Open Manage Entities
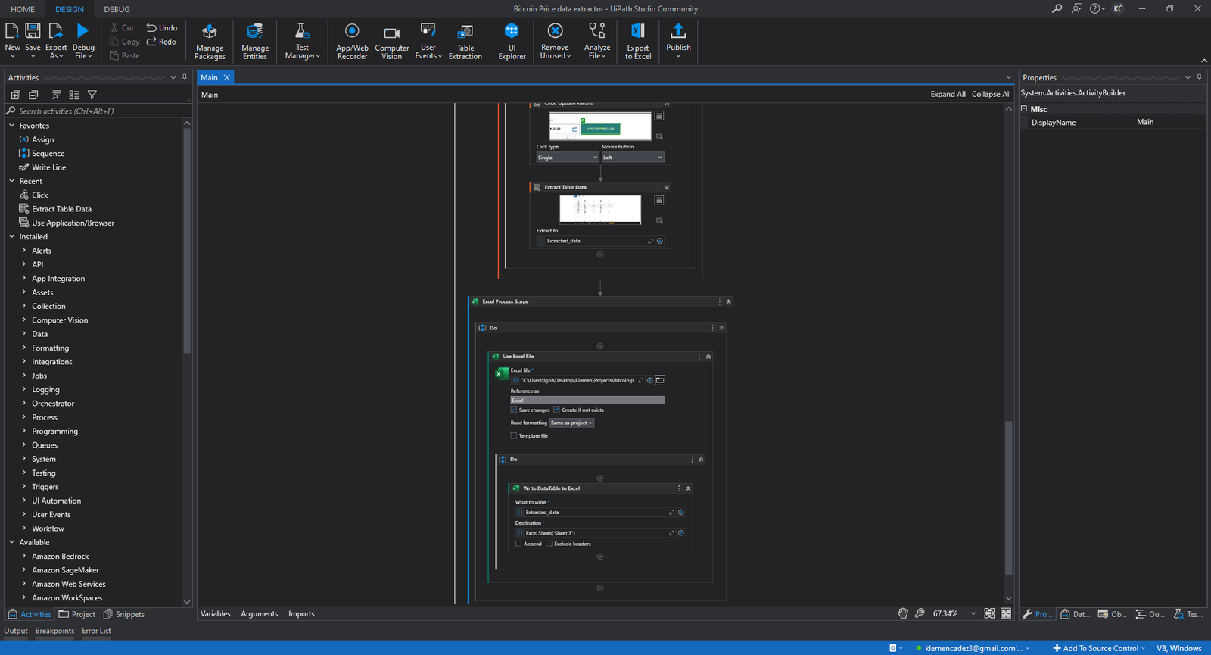Image resolution: width=1211 pixels, height=655 pixels. tap(255, 41)
